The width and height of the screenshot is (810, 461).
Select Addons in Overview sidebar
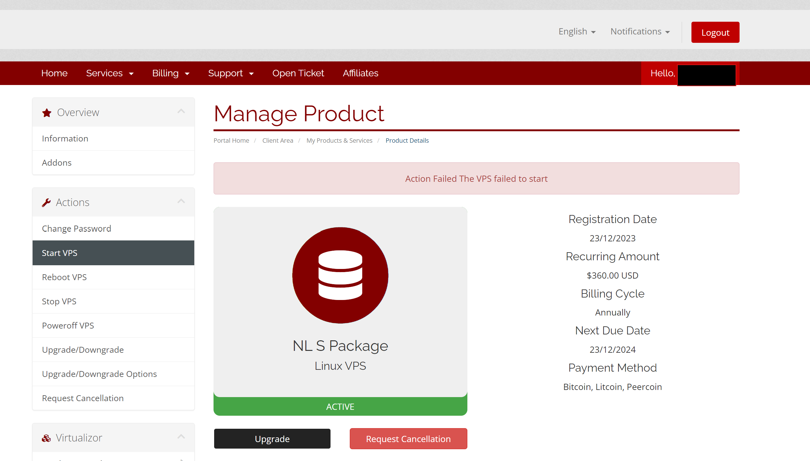(113, 163)
